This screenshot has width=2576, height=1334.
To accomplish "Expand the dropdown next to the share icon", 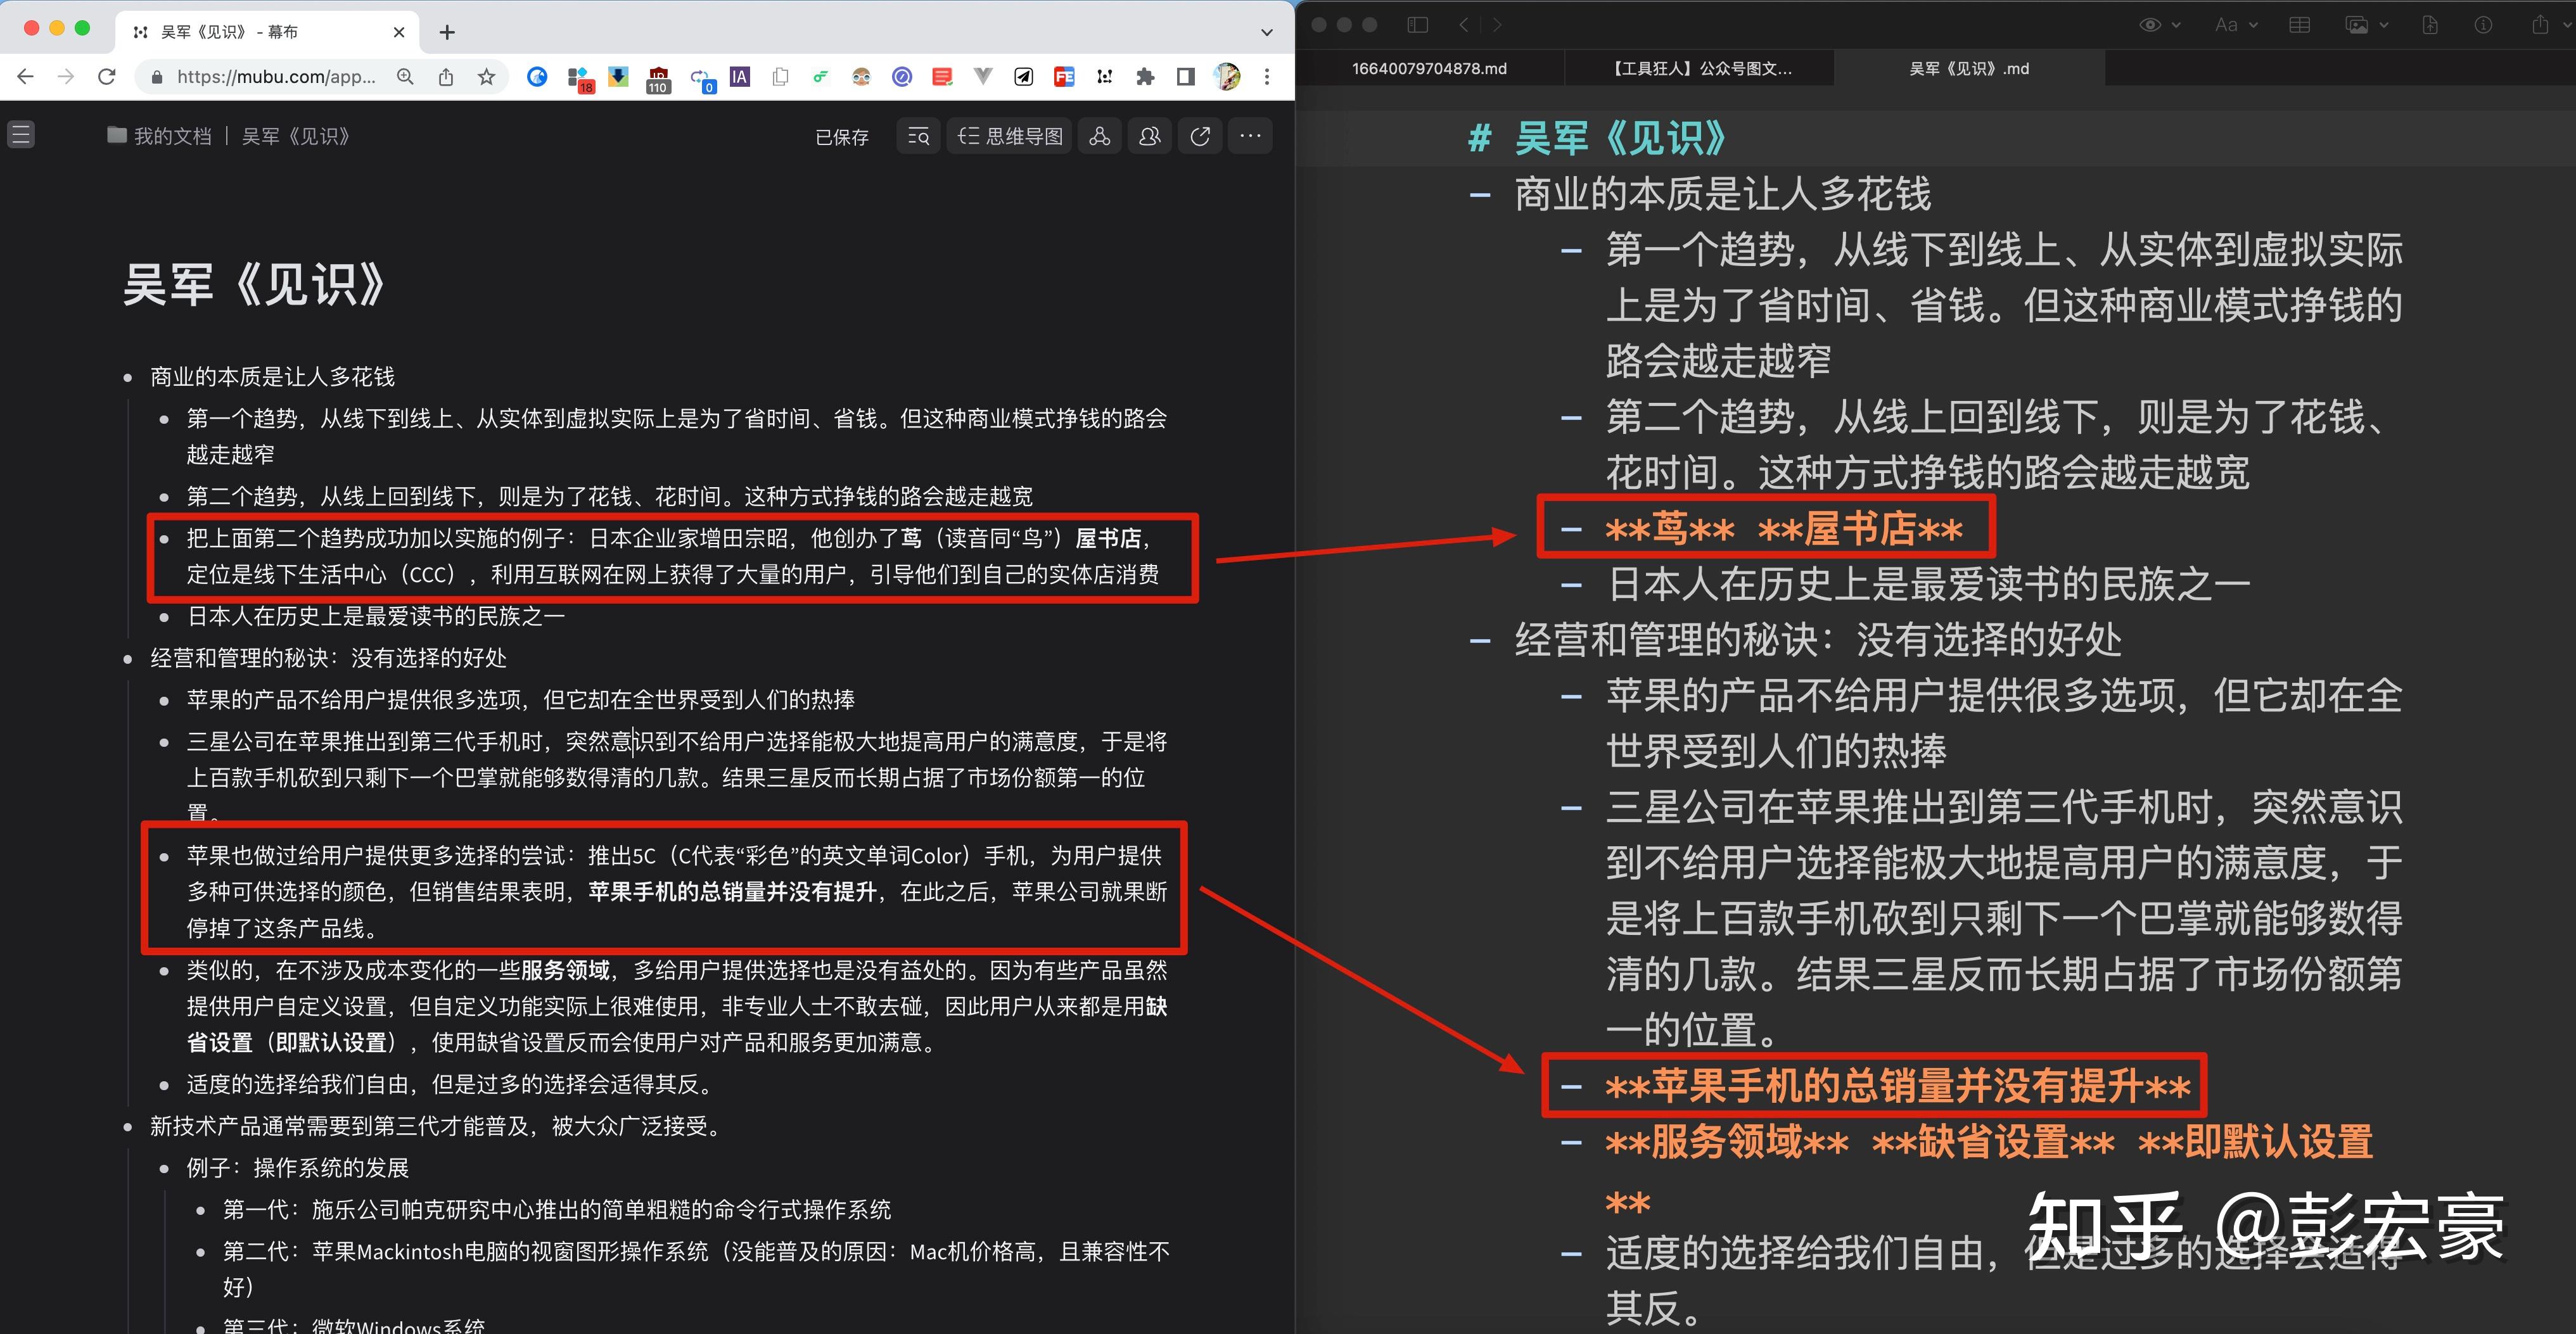I will tap(2566, 24).
